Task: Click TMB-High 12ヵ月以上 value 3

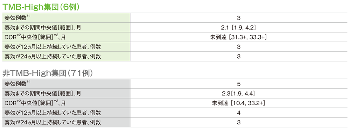Action: point(239,47)
